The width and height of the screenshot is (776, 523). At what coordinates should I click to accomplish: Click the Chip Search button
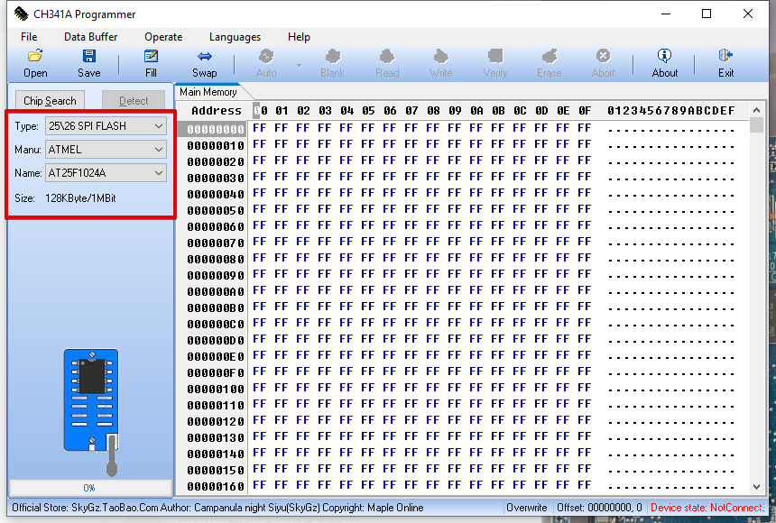click(50, 101)
